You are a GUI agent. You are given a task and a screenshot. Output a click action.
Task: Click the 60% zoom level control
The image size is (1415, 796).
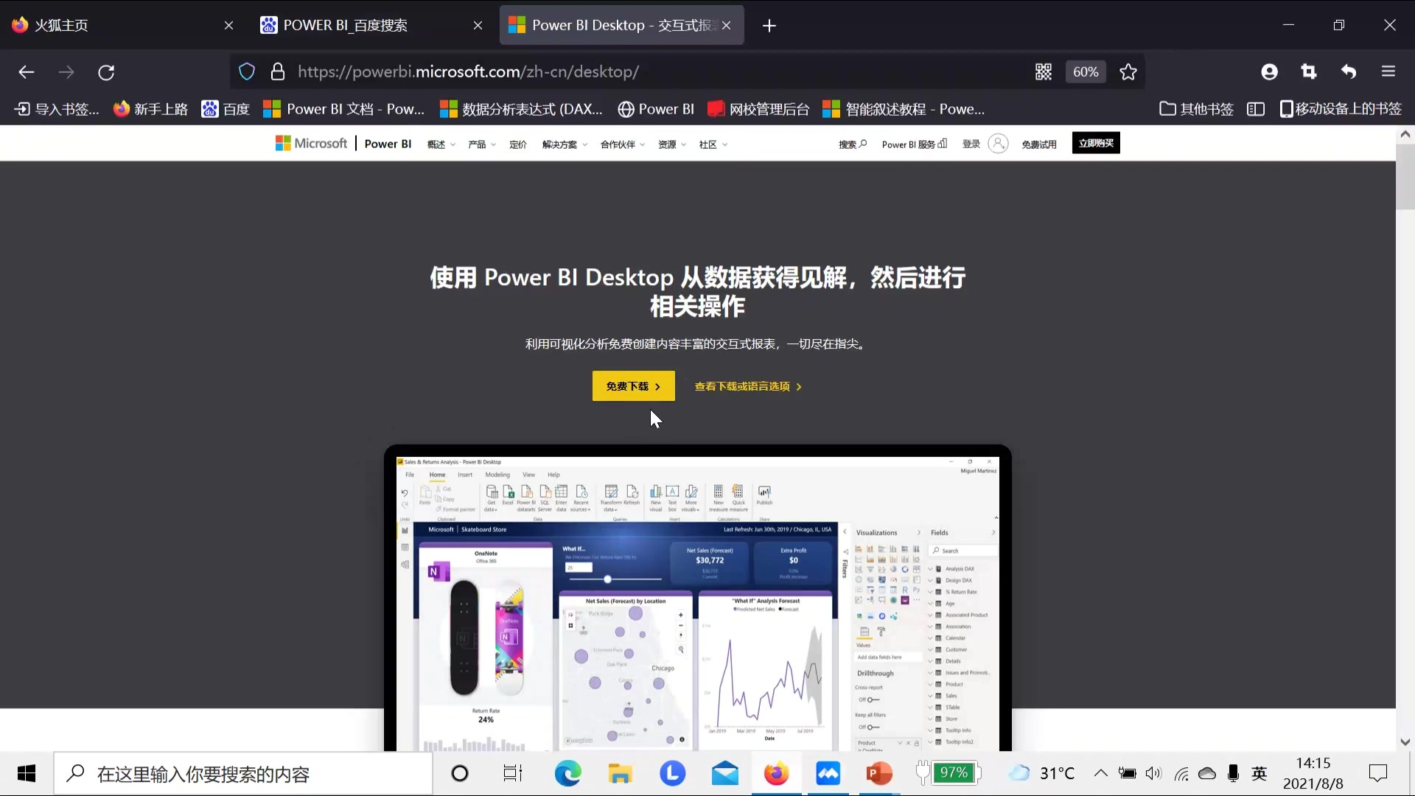point(1085,71)
